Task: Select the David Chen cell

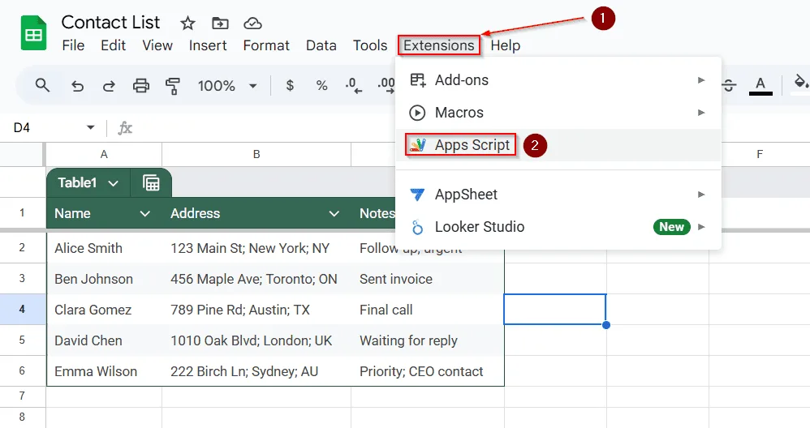Action: (x=104, y=340)
